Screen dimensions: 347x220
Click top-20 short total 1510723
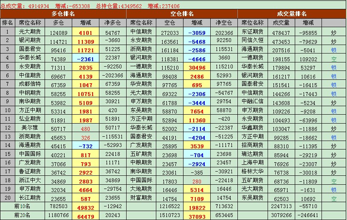tap(170, 215)
